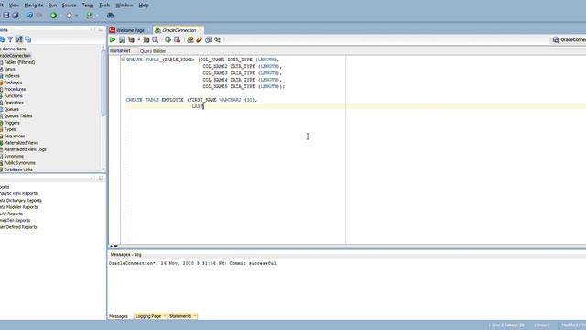Viewport: 586px width, 330px height.
Task: Click the Undo icon in main toolbar
Action: point(29,16)
